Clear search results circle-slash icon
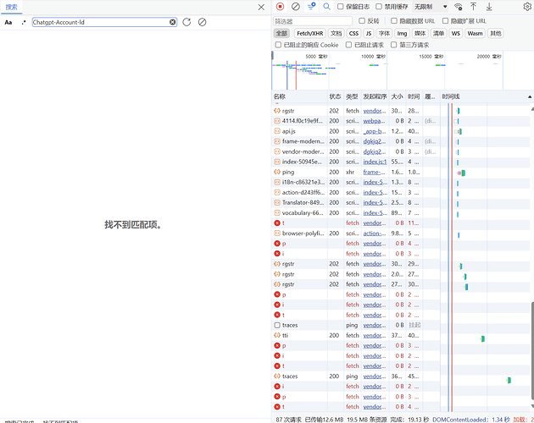This screenshot has width=534, height=423. (x=202, y=22)
